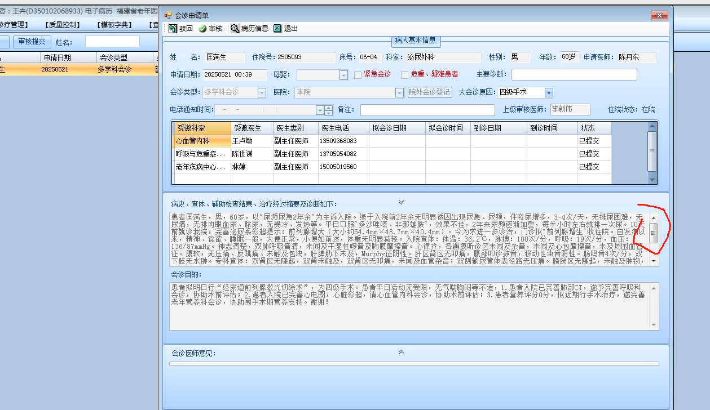The height and width of the screenshot is (410, 710).
Task: Click phone number 13705954082
Action: [x=343, y=154]
